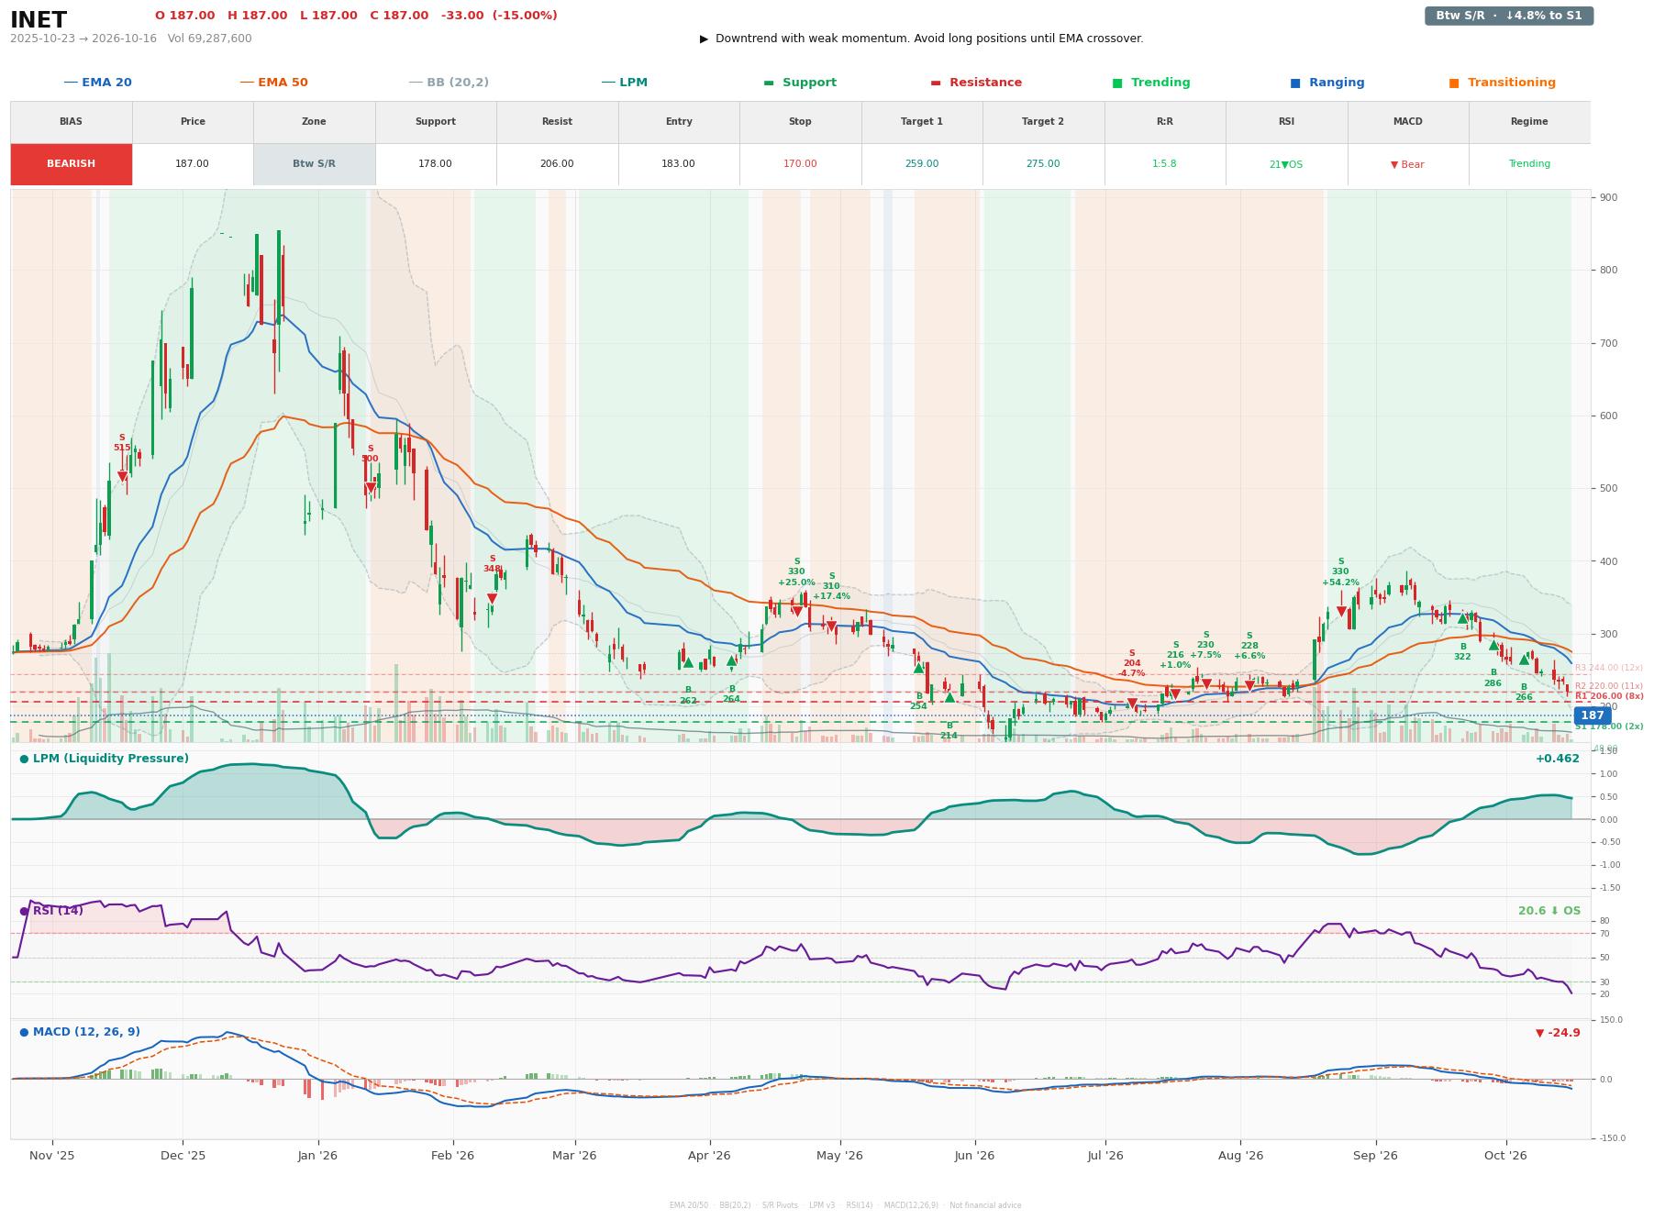Click the S 204 -4.7% signal label
The image size is (1654, 1220).
1132,663
